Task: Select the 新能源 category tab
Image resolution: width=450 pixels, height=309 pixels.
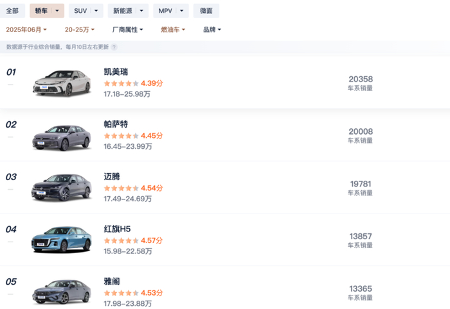Action: click(124, 11)
